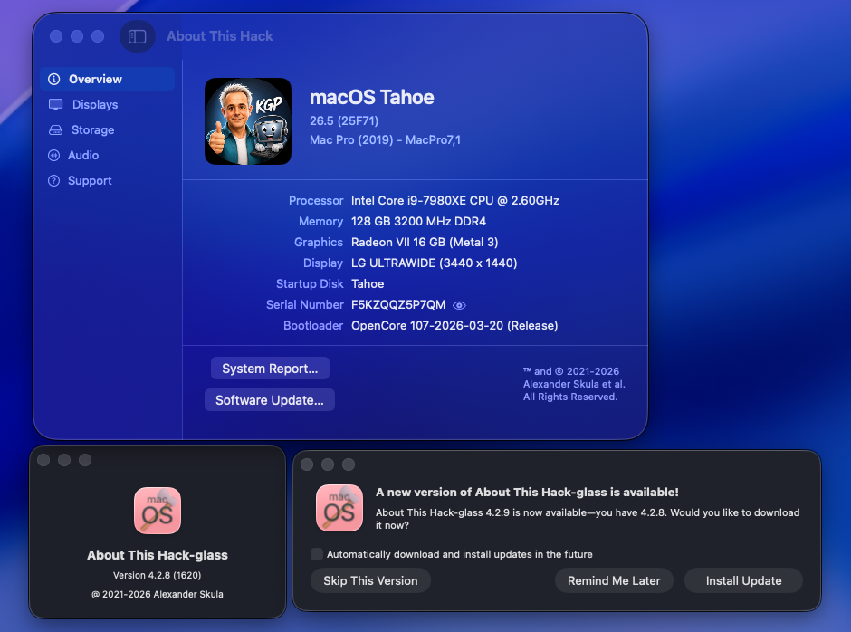Open System Report
851x632 pixels.
coord(270,369)
